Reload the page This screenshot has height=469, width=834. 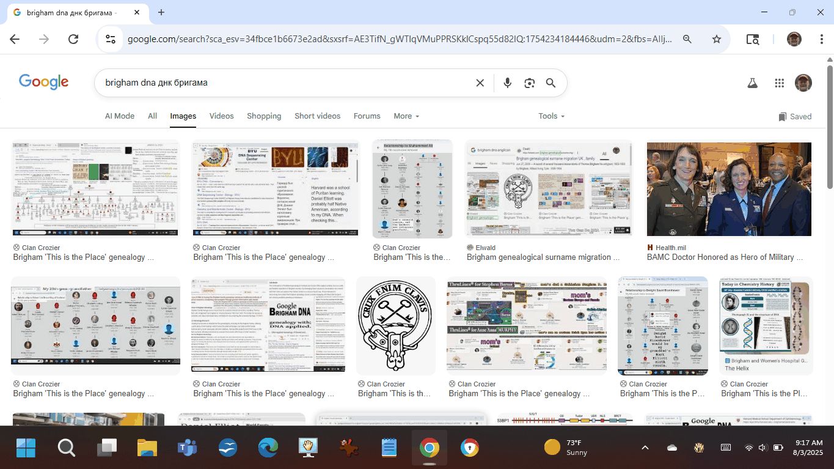click(x=73, y=39)
